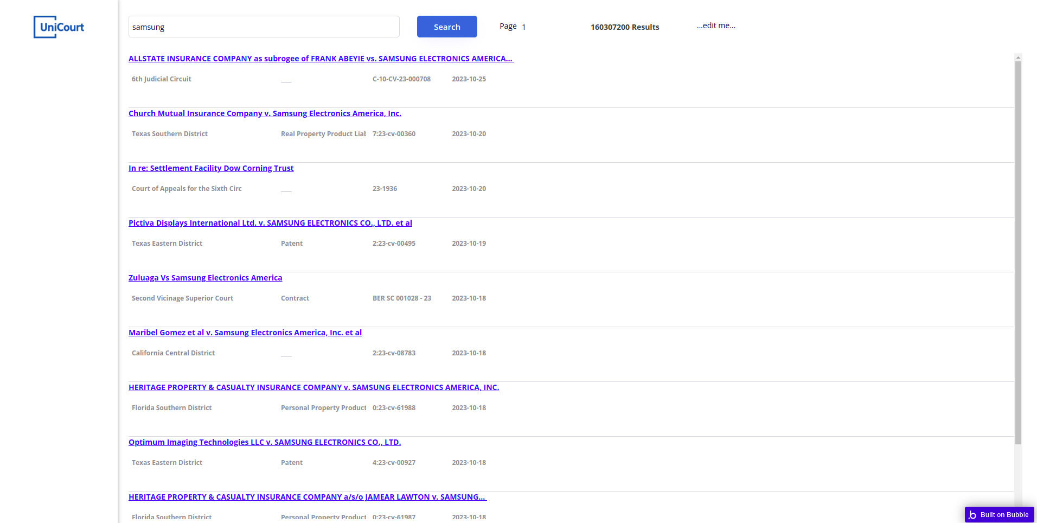Click the vertical scrollbar thumb of results list
This screenshot has height=523, width=1037.
(x=1018, y=253)
